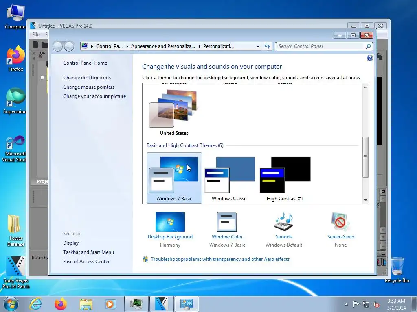Open Change your account picture link

point(94,96)
